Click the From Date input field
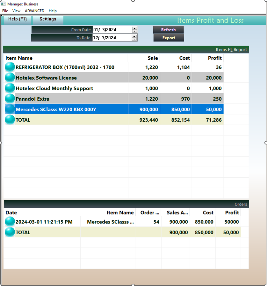Screen dimensions: 267x286 click(112, 30)
